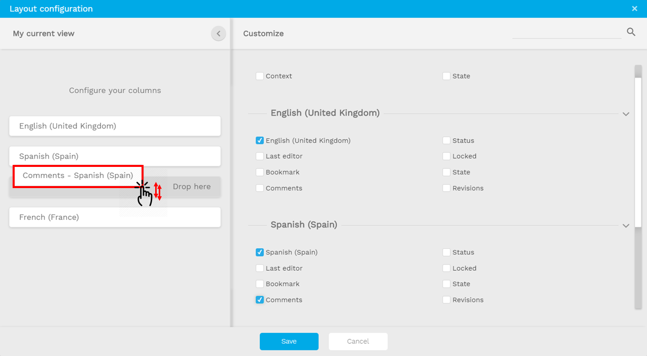647x356 pixels.
Task: Enable Last editor under English section
Action: pyautogui.click(x=260, y=156)
